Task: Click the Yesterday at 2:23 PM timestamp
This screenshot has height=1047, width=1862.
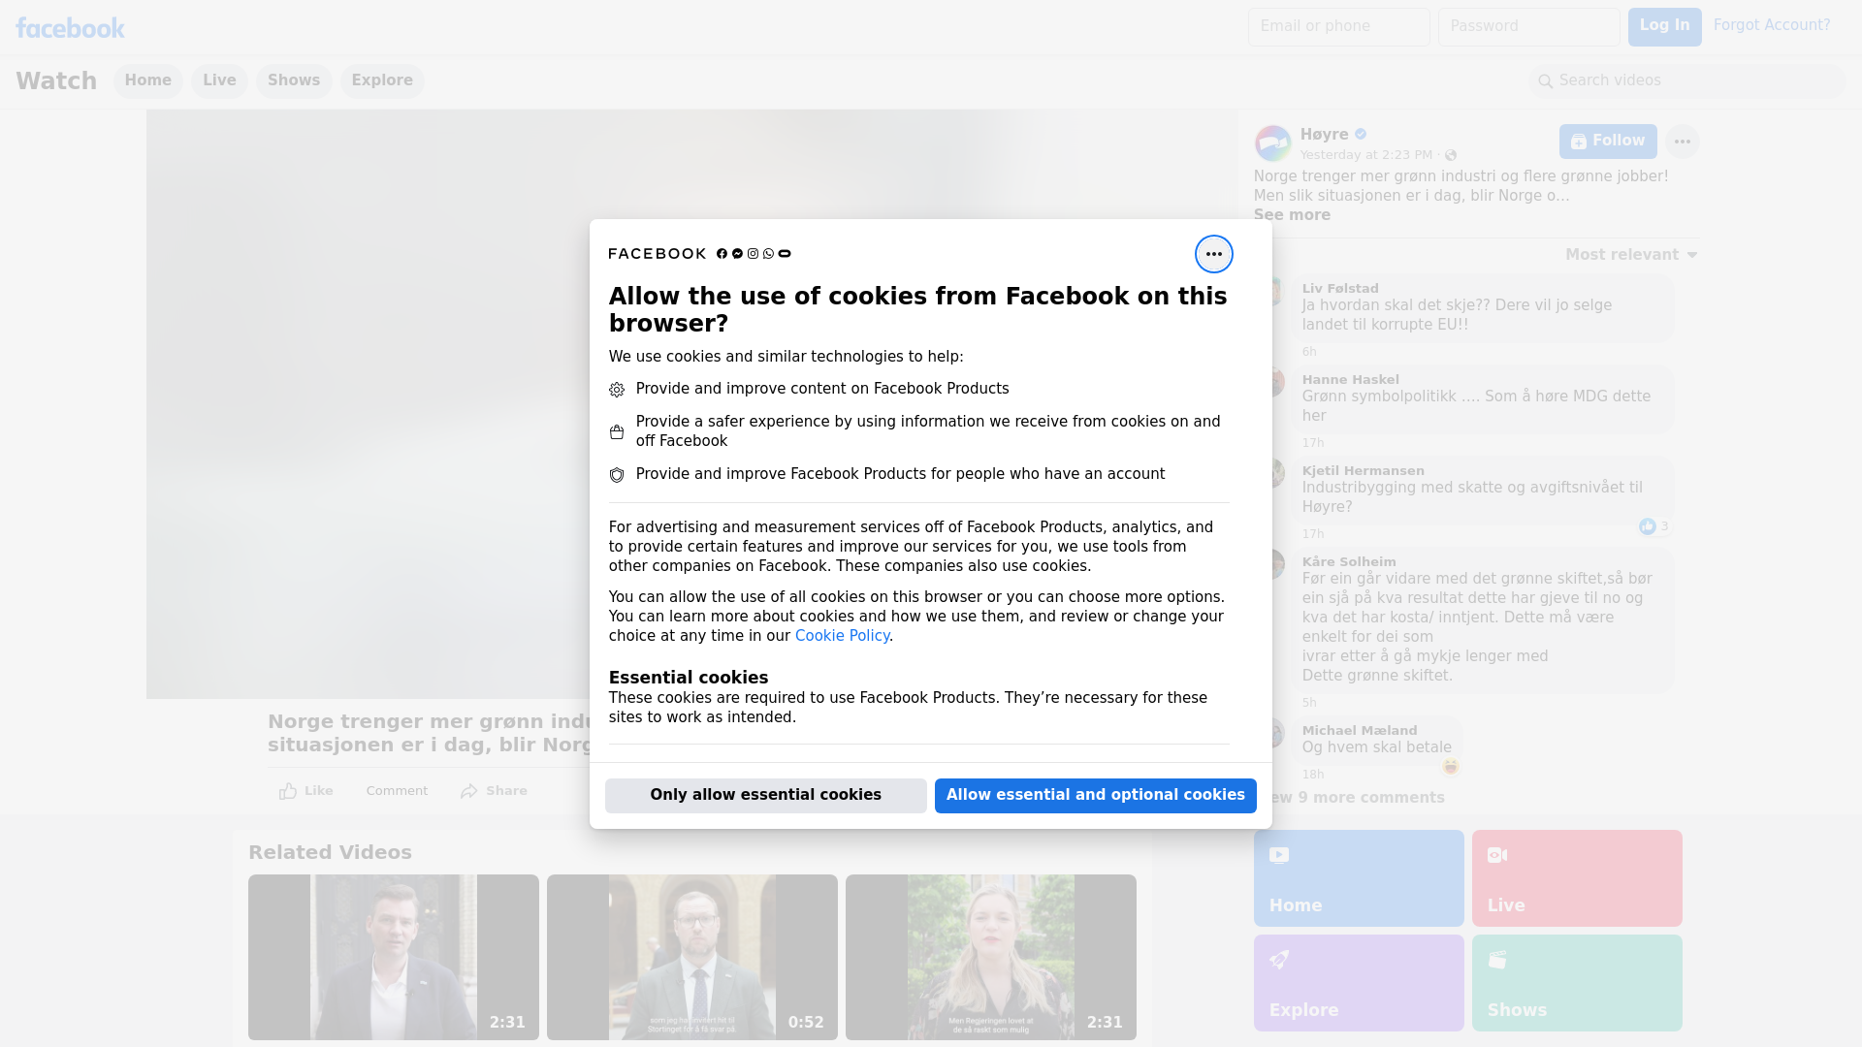Action: [x=1365, y=155]
